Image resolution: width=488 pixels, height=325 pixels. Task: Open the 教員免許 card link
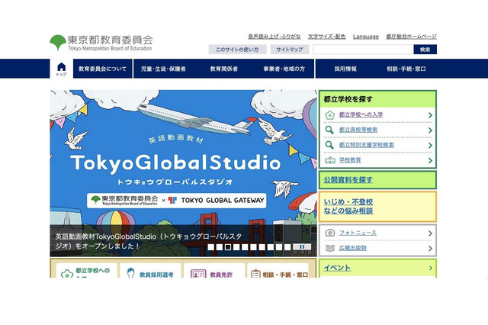pos(213,271)
